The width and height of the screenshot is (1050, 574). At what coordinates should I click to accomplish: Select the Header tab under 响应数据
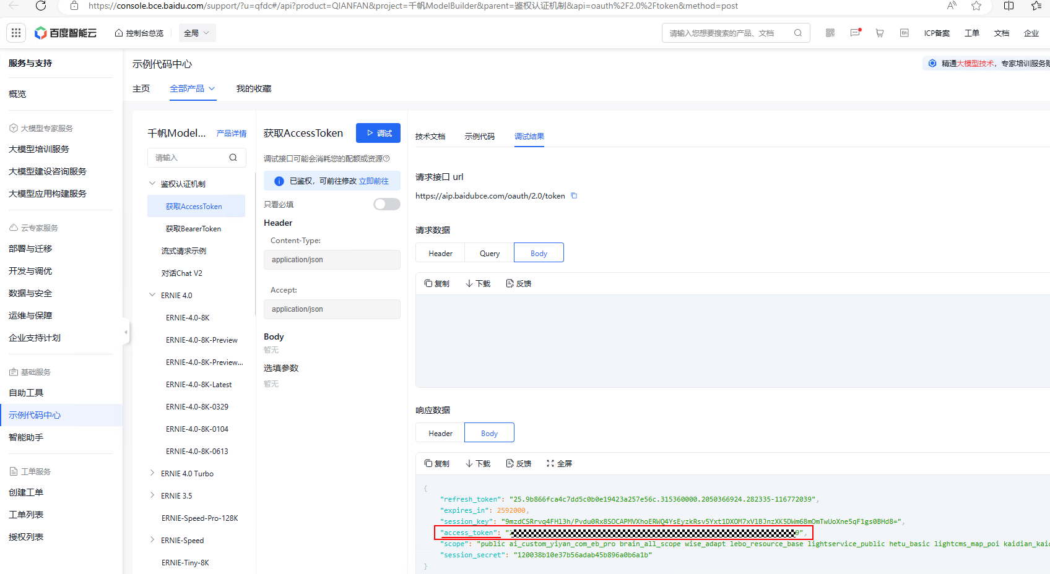(x=440, y=433)
